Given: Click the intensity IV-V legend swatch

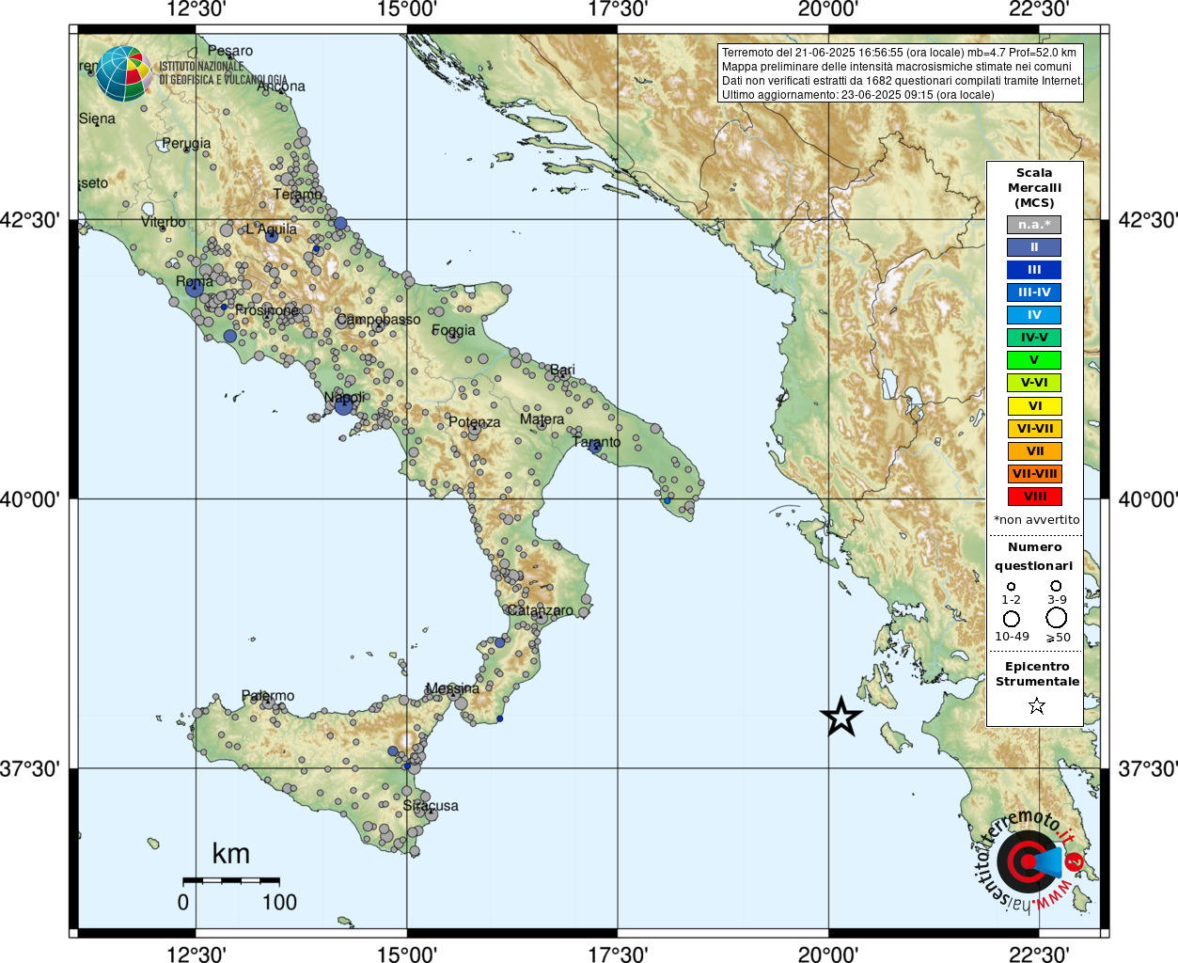Looking at the screenshot, I should click(x=1034, y=338).
